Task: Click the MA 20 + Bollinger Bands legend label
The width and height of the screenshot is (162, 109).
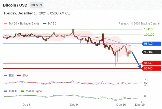Action: click(24, 24)
